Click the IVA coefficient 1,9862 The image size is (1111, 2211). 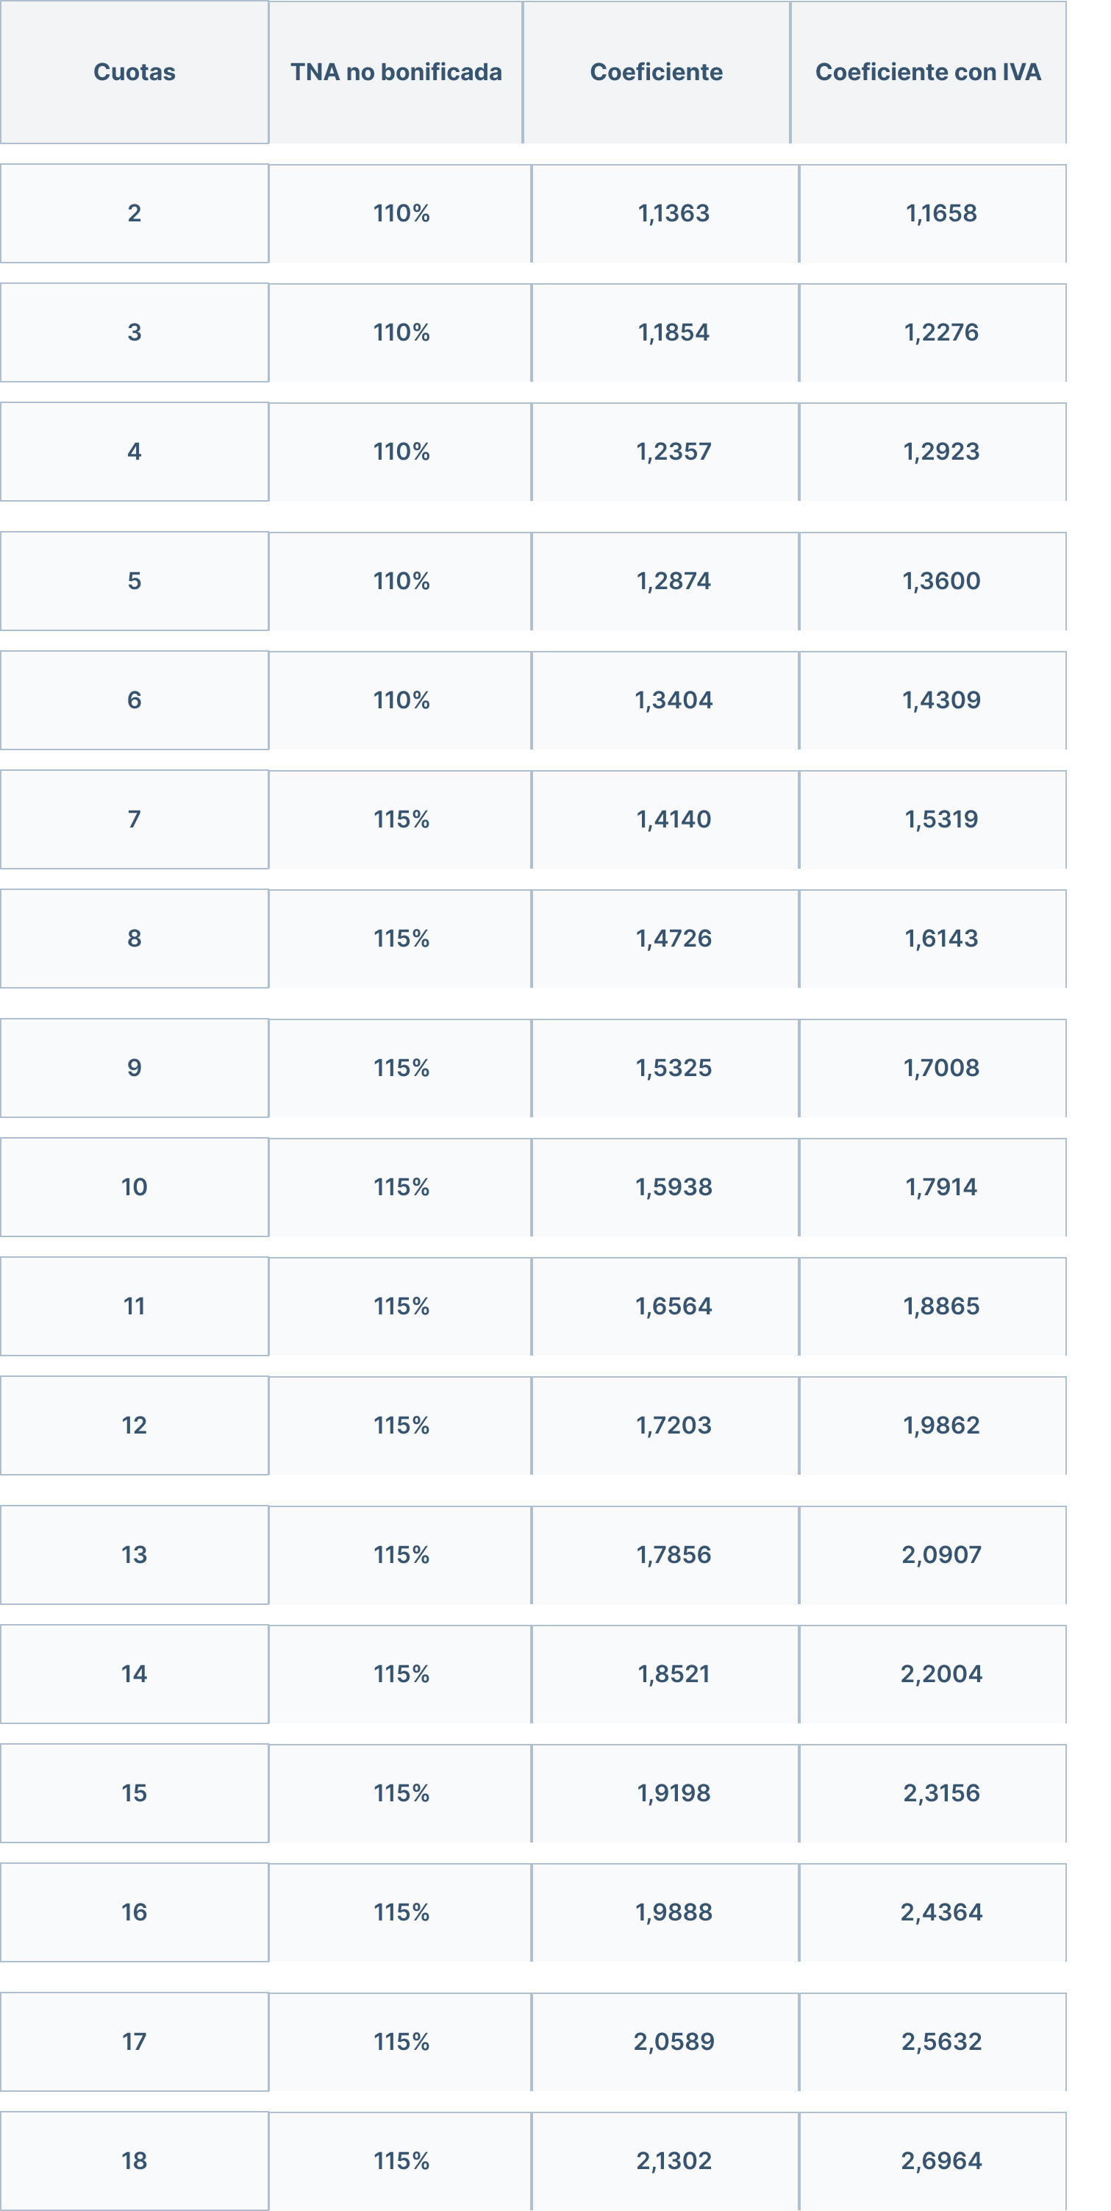[x=940, y=1425]
